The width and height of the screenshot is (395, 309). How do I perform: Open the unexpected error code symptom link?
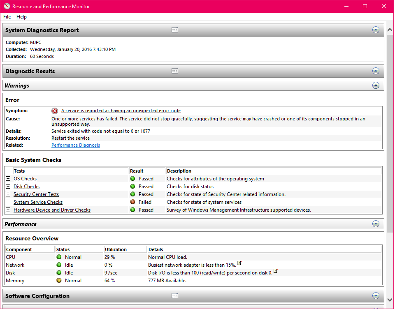[121, 111]
